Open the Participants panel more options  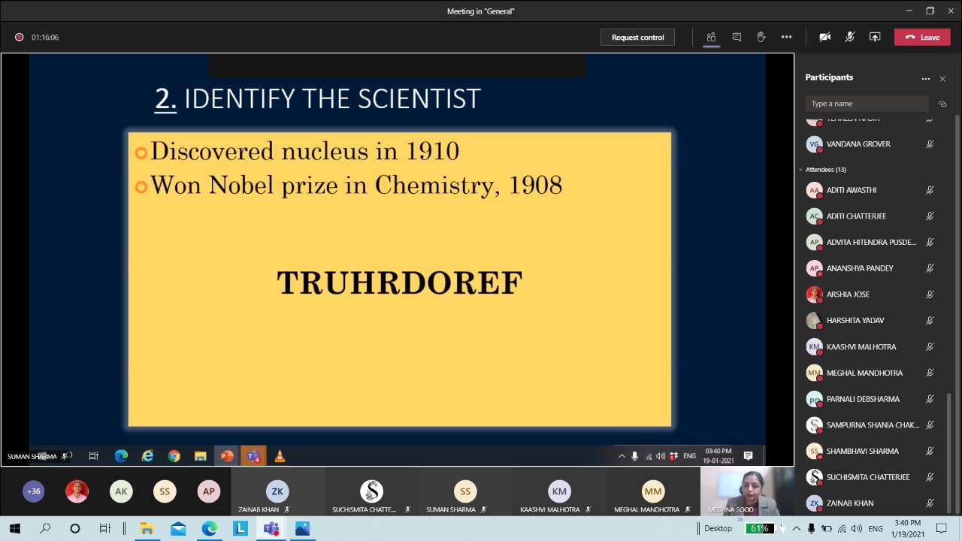pos(926,78)
